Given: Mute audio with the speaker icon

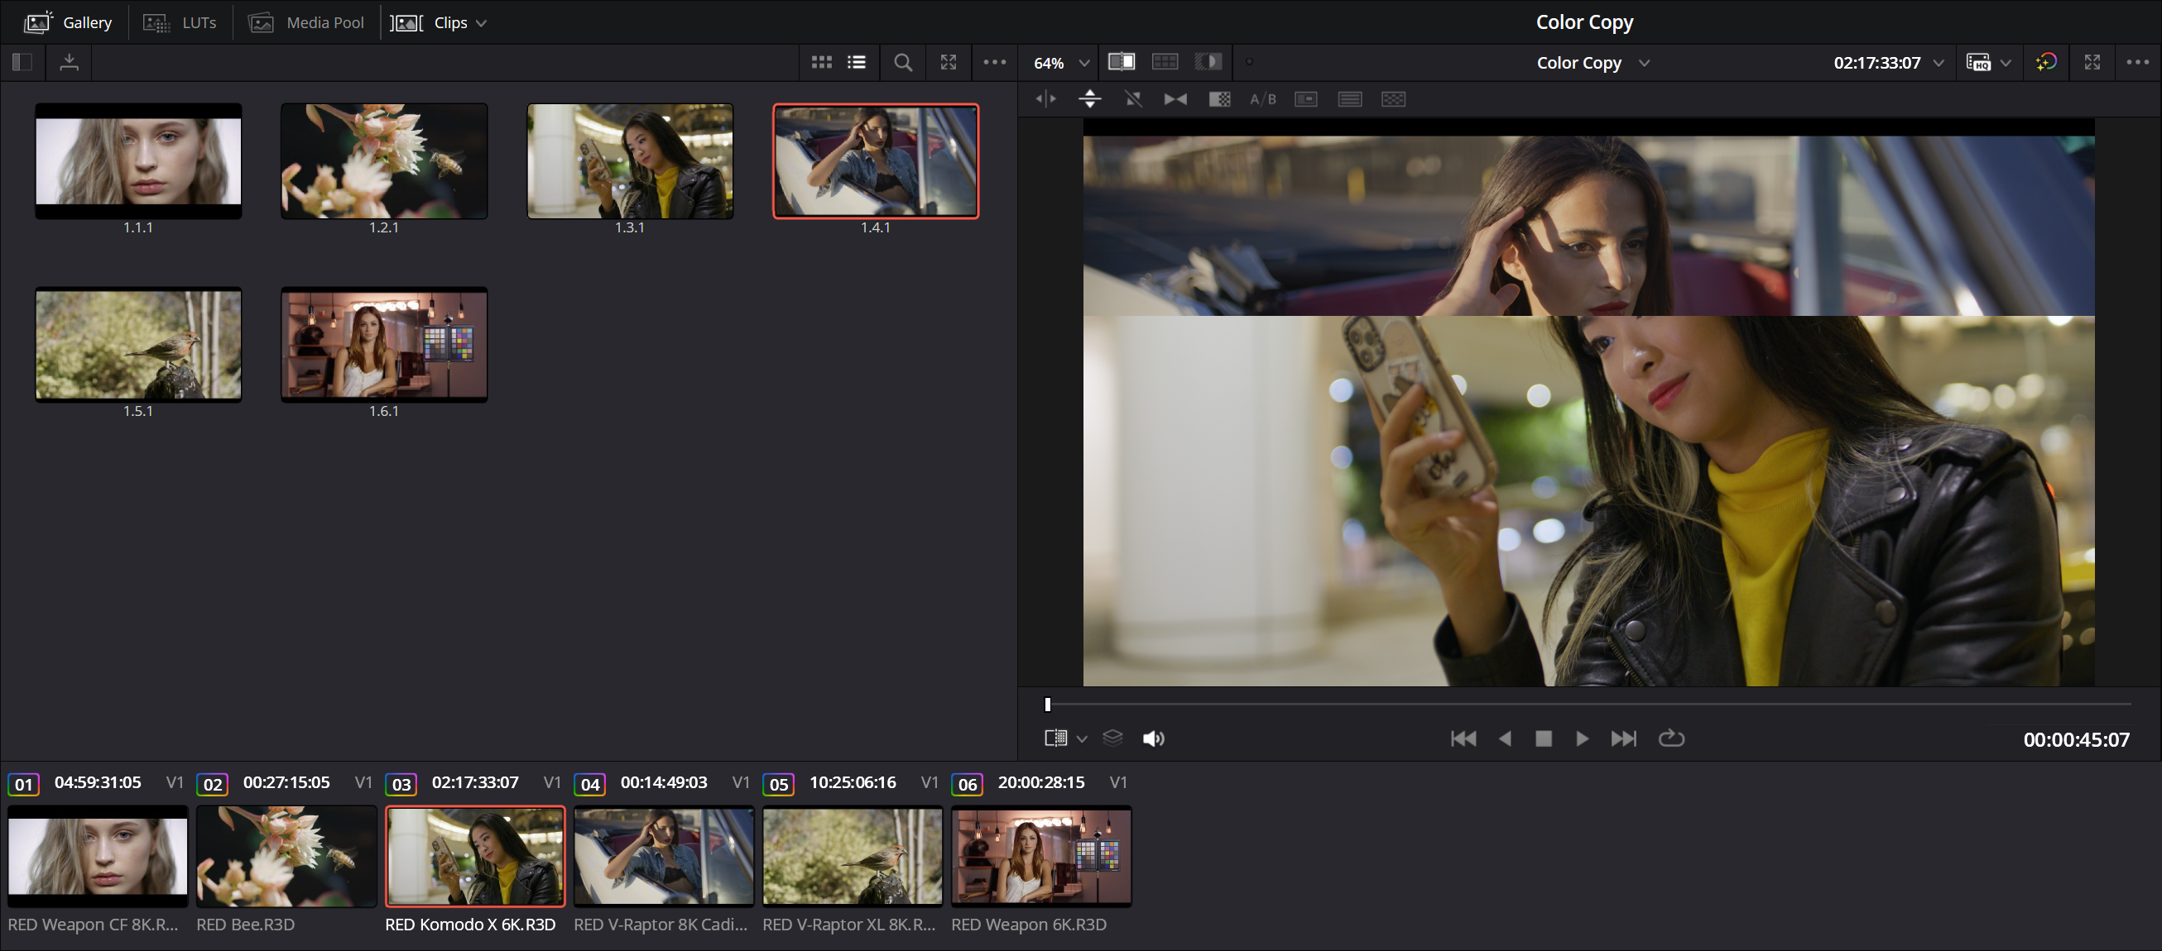Looking at the screenshot, I should click(x=1153, y=738).
